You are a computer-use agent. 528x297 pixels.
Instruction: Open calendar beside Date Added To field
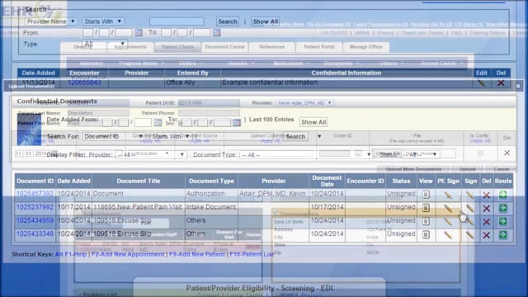(x=237, y=123)
